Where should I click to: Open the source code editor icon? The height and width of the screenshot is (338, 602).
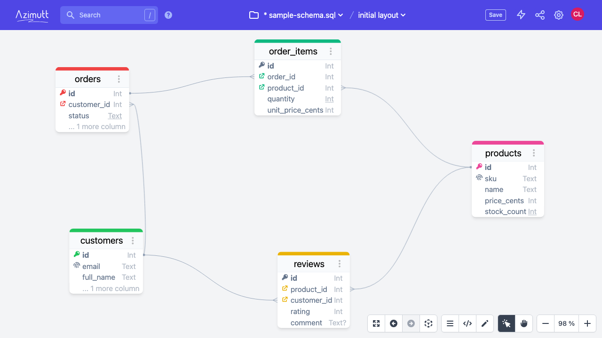467,323
